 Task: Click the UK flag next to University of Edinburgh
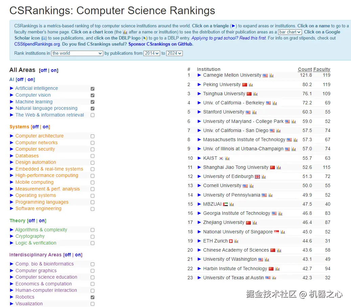click(x=258, y=177)
